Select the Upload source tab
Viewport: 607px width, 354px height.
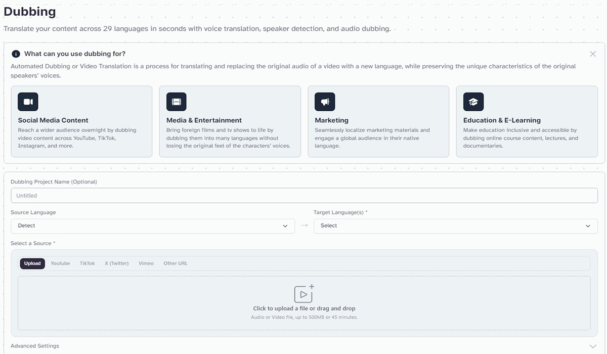tap(32, 263)
